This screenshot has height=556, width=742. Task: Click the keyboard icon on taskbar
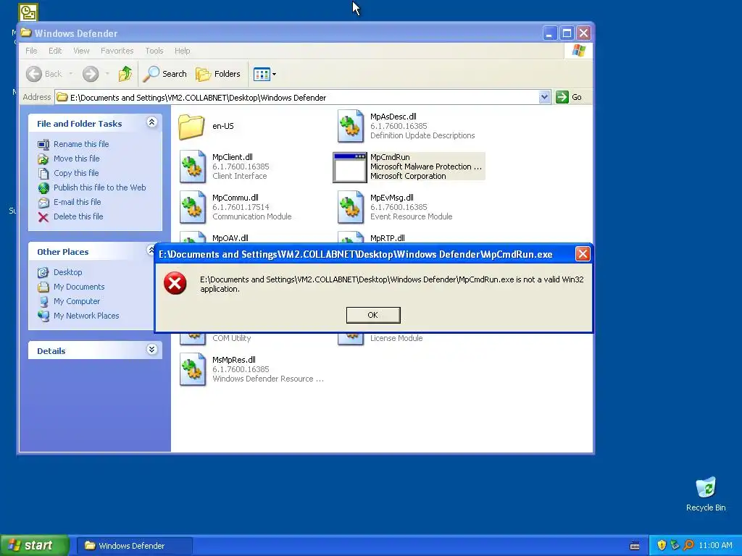click(x=635, y=546)
